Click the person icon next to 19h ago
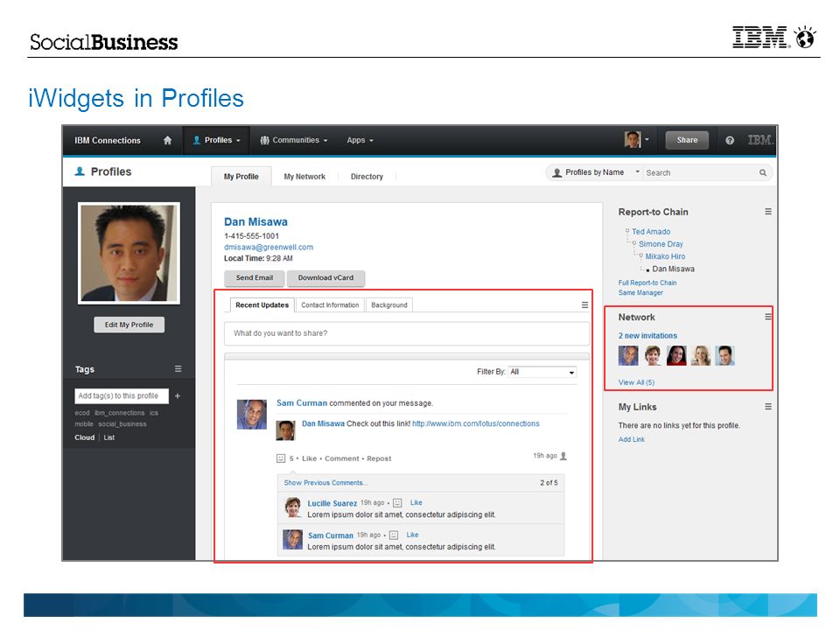The image size is (840, 630). coord(563,456)
